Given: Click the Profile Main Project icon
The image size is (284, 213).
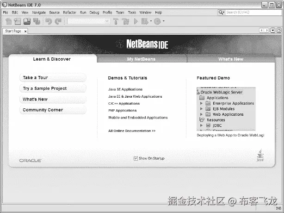Looking at the screenshot, I should pos(157,21).
